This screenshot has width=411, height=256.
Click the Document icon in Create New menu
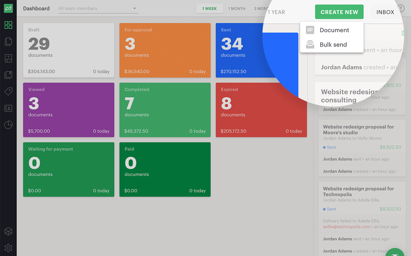point(310,30)
